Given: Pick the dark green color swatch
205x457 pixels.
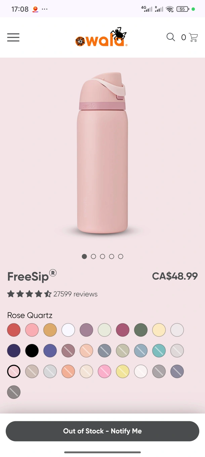Looking at the screenshot, I should click(141, 330).
